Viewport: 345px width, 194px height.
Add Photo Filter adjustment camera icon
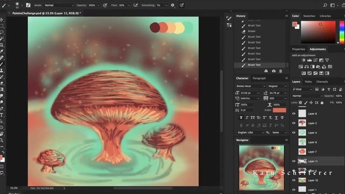318,67
